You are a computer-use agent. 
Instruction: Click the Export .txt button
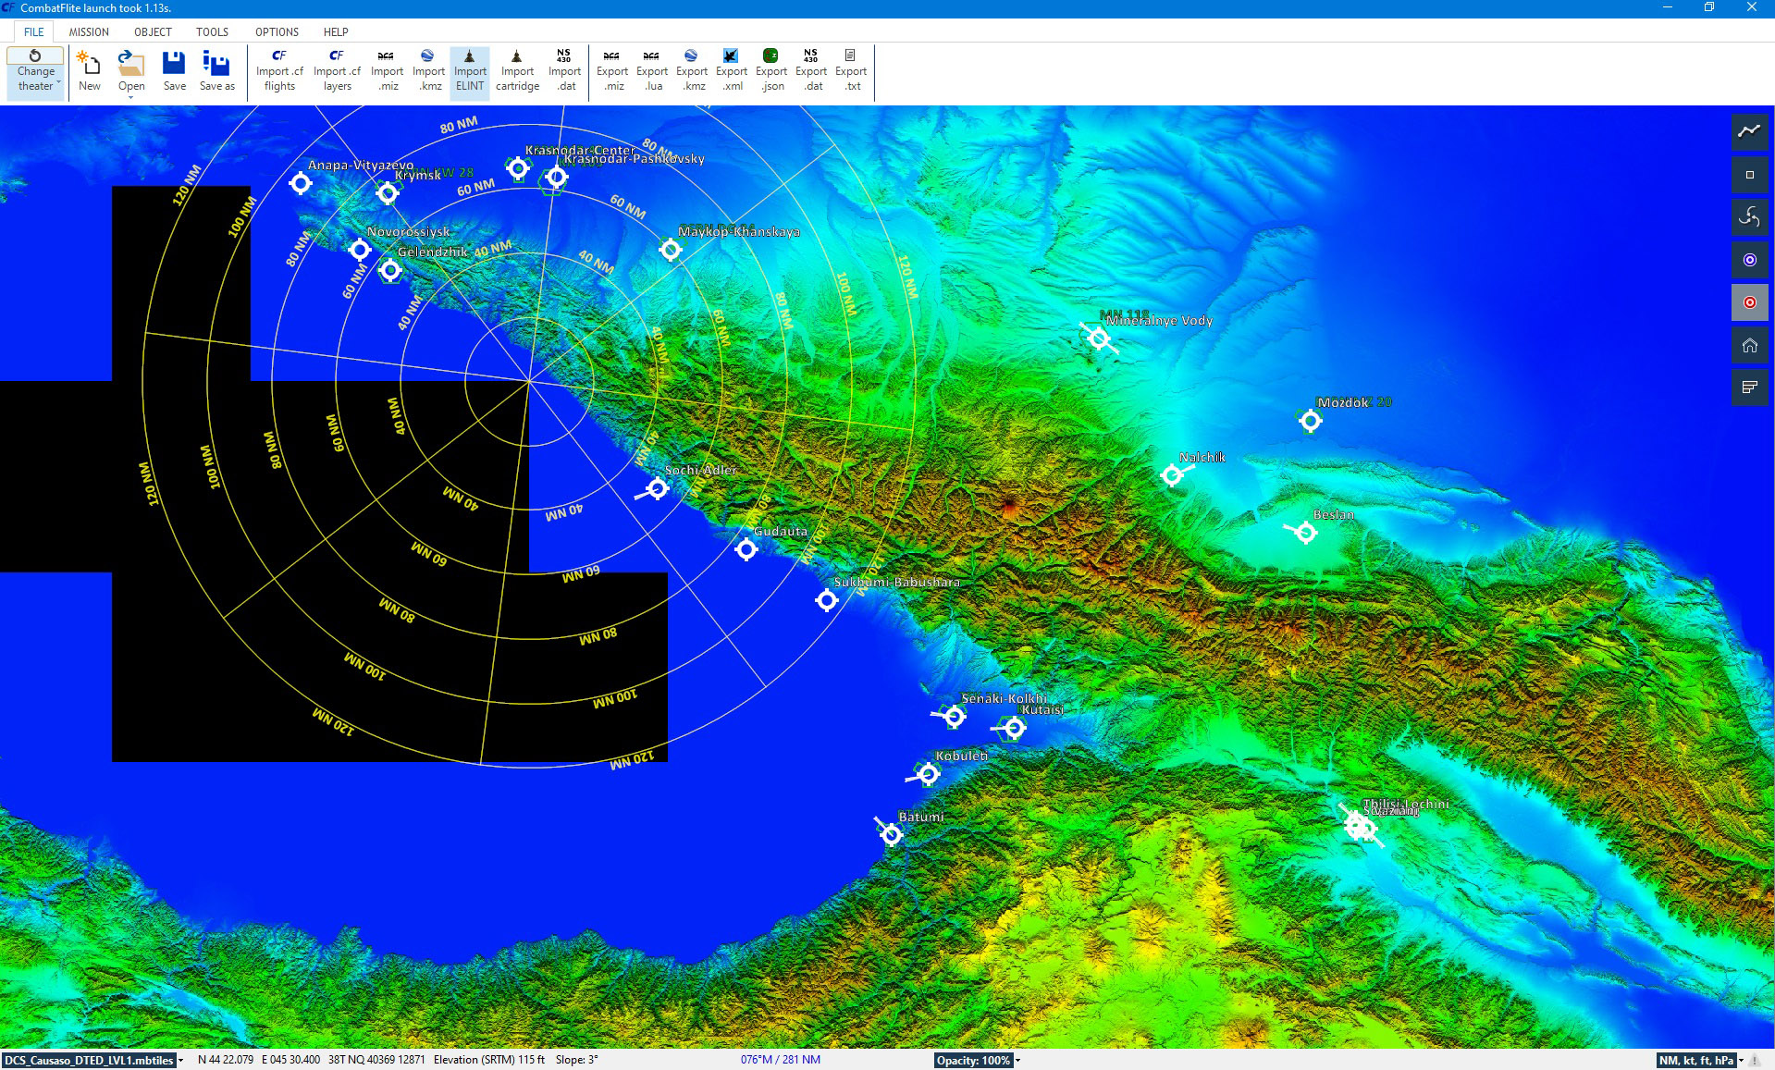coord(851,71)
